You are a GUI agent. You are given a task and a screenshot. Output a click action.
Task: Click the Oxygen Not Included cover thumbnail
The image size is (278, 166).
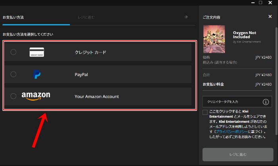pyautogui.click(x=214, y=39)
